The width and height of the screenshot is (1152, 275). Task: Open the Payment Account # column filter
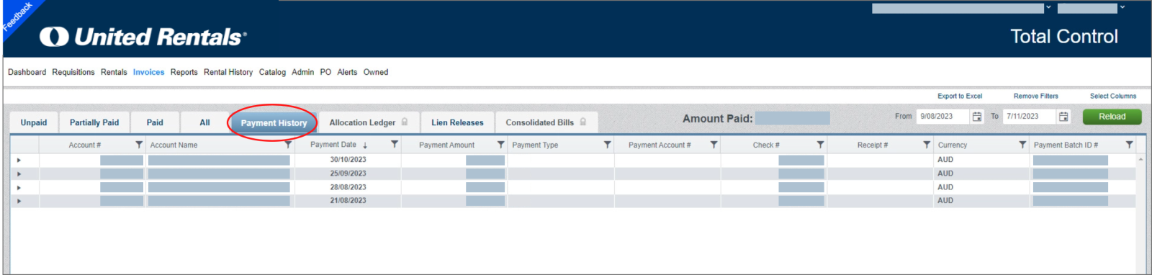[714, 145]
